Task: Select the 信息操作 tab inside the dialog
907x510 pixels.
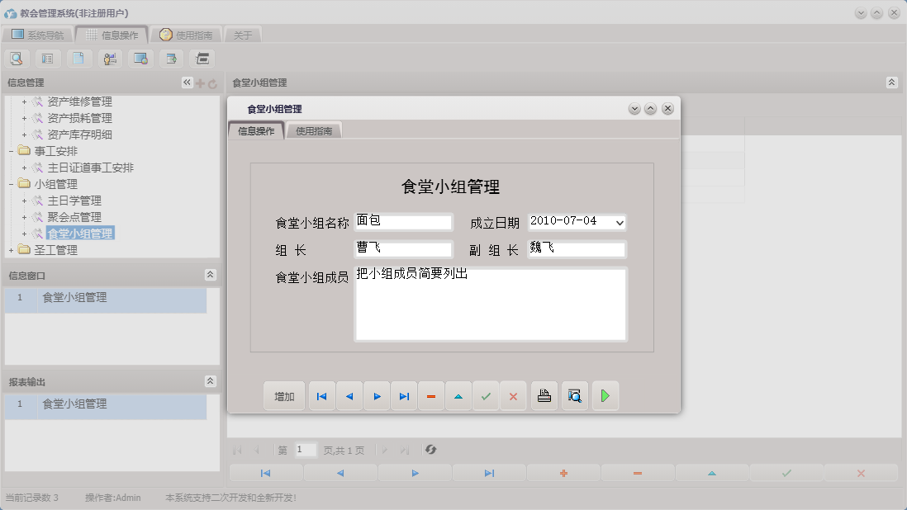Action: [x=256, y=131]
